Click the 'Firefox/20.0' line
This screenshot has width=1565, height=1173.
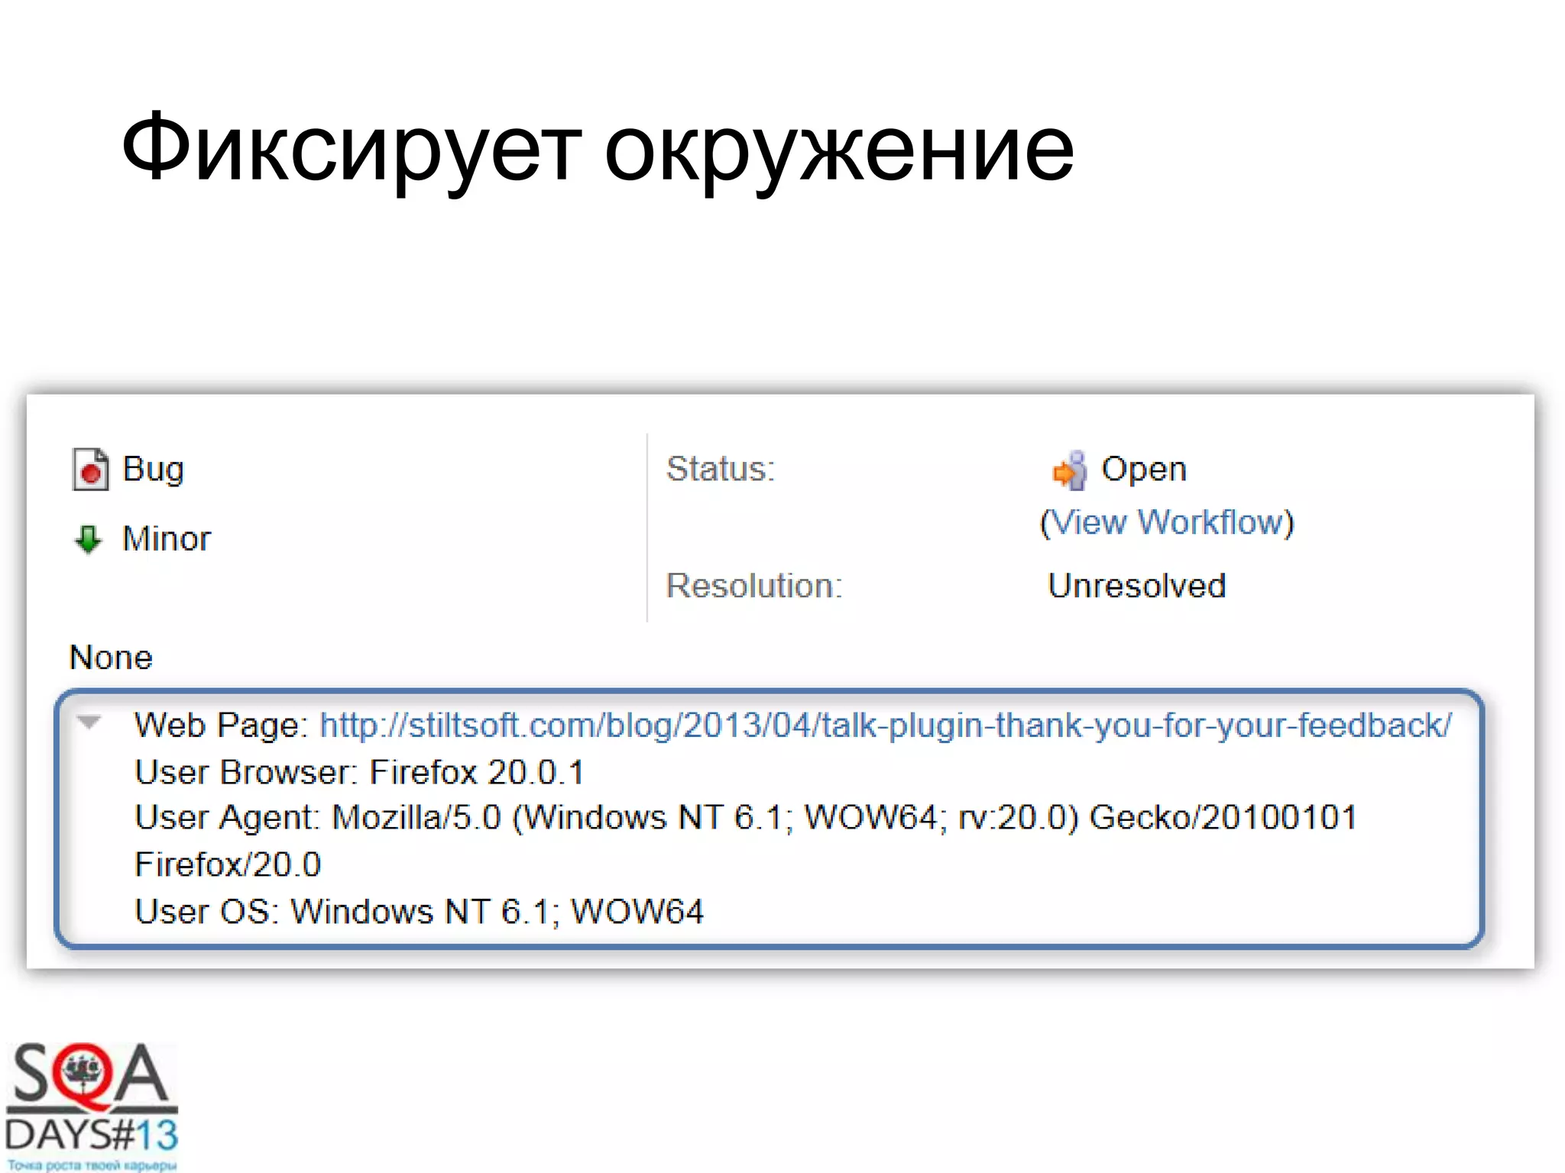click(x=228, y=864)
